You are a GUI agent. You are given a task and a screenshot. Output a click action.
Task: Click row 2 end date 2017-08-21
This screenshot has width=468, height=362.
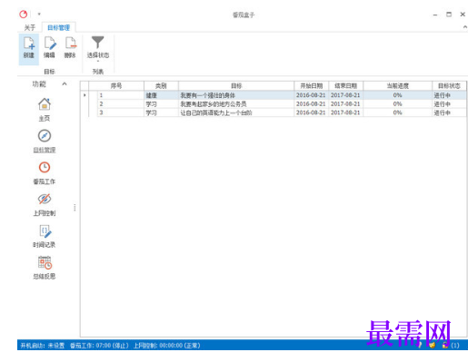(x=345, y=104)
